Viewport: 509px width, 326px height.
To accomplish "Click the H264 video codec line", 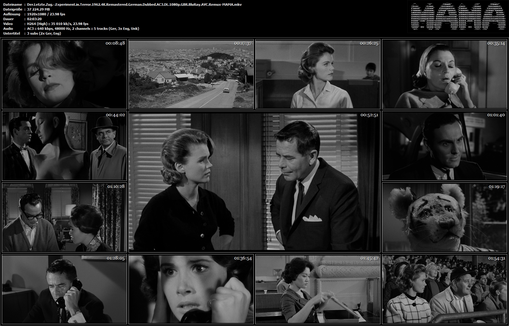I will (x=58, y=24).
